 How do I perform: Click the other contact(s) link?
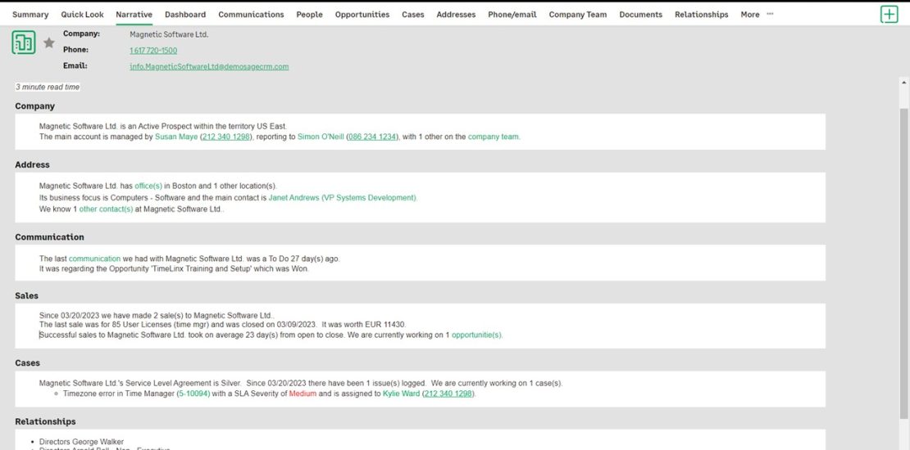pos(106,209)
